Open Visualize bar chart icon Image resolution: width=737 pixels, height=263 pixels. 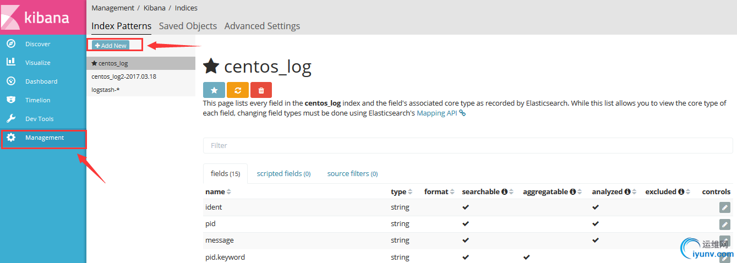click(11, 63)
